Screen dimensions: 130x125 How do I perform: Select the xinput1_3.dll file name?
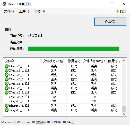coord(19,110)
